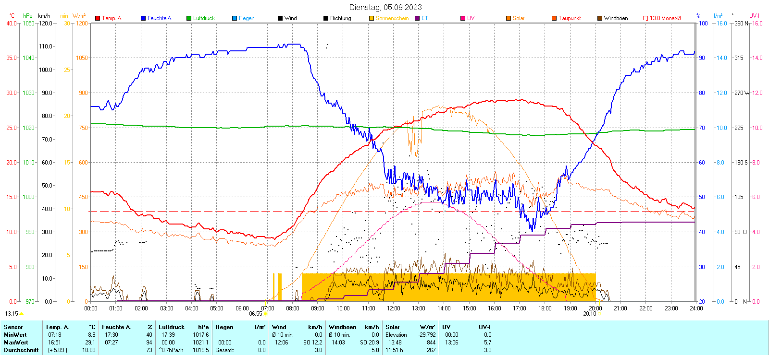The image size is (769, 355).
Task: Click the sunrise sun icon beside 06:55
Action: (x=265, y=314)
